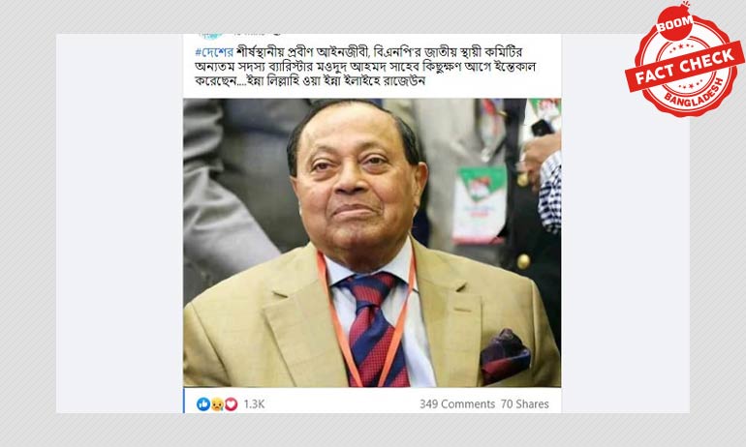Click the purple pocket square on the jacket
Image resolution: width=746 pixels, height=447 pixels.
point(505,355)
